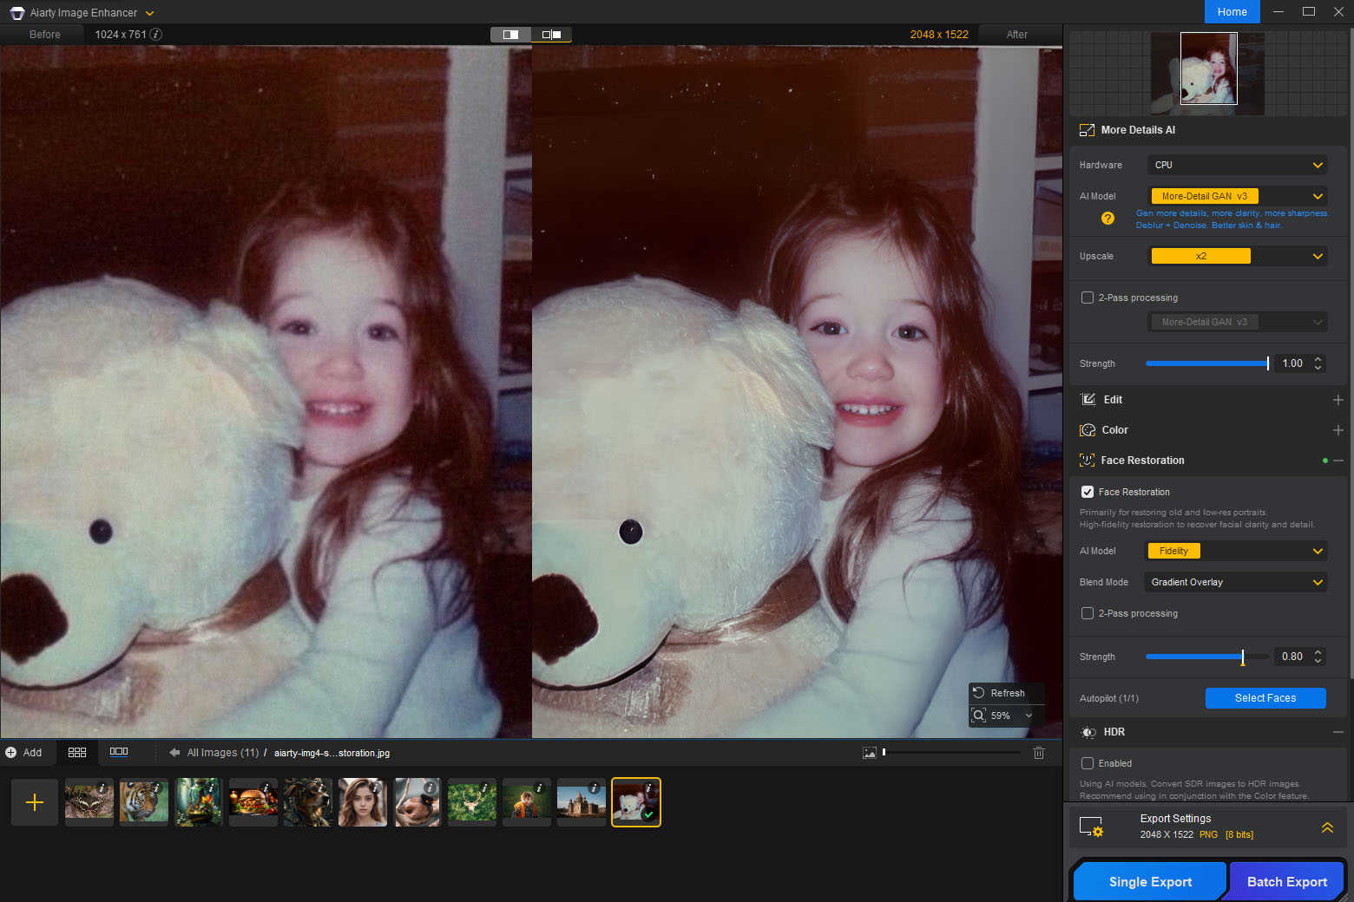Click the Add image plus icon
Image resolution: width=1354 pixels, height=902 pixels.
pyautogui.click(x=11, y=753)
